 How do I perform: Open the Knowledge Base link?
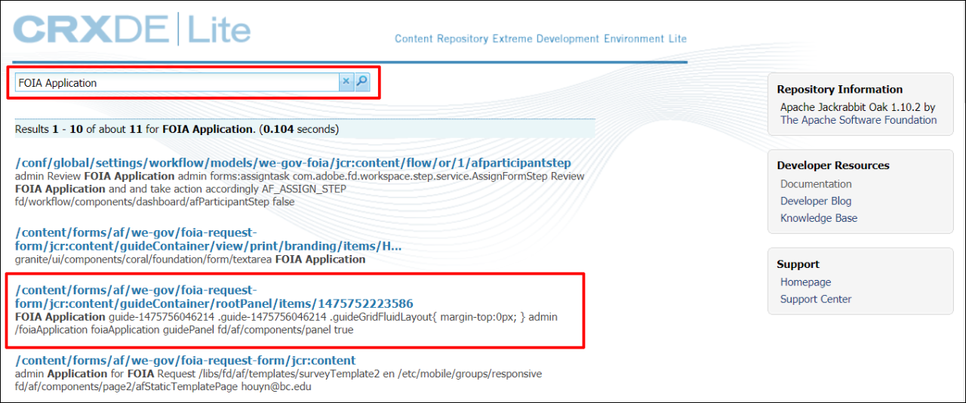(x=819, y=218)
